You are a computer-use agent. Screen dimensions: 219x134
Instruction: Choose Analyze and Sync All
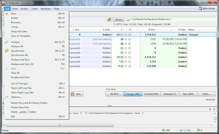click(37, 64)
